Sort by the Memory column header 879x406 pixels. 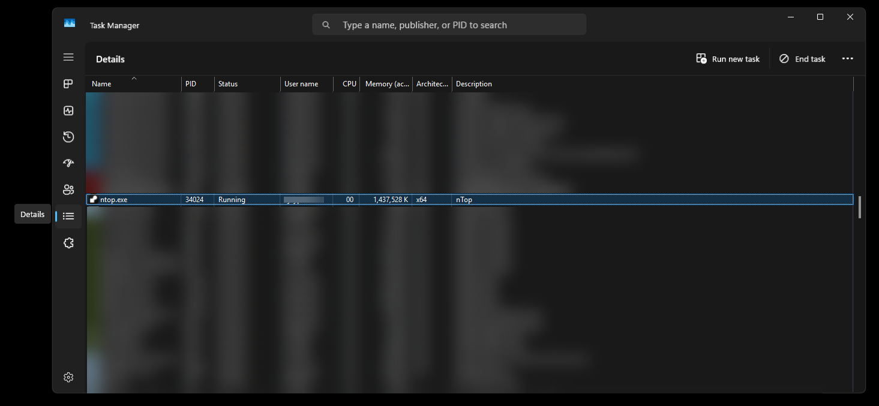click(386, 84)
